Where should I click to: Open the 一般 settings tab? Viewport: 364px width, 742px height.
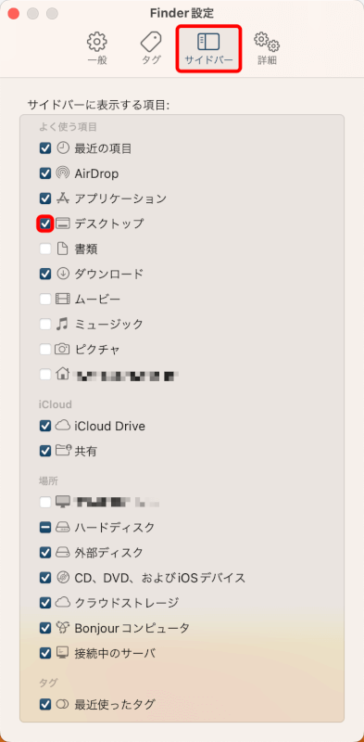point(97,49)
